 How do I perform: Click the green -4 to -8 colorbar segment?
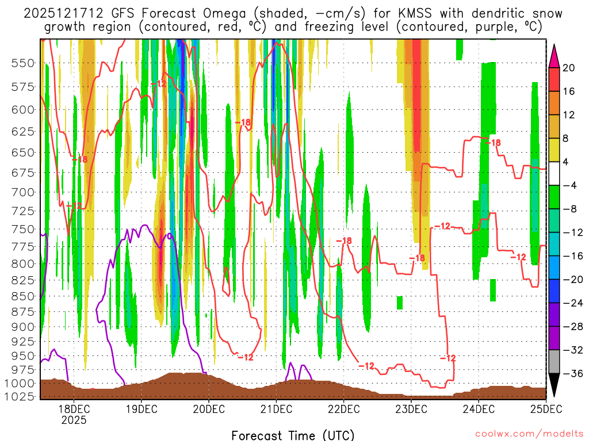click(x=554, y=197)
